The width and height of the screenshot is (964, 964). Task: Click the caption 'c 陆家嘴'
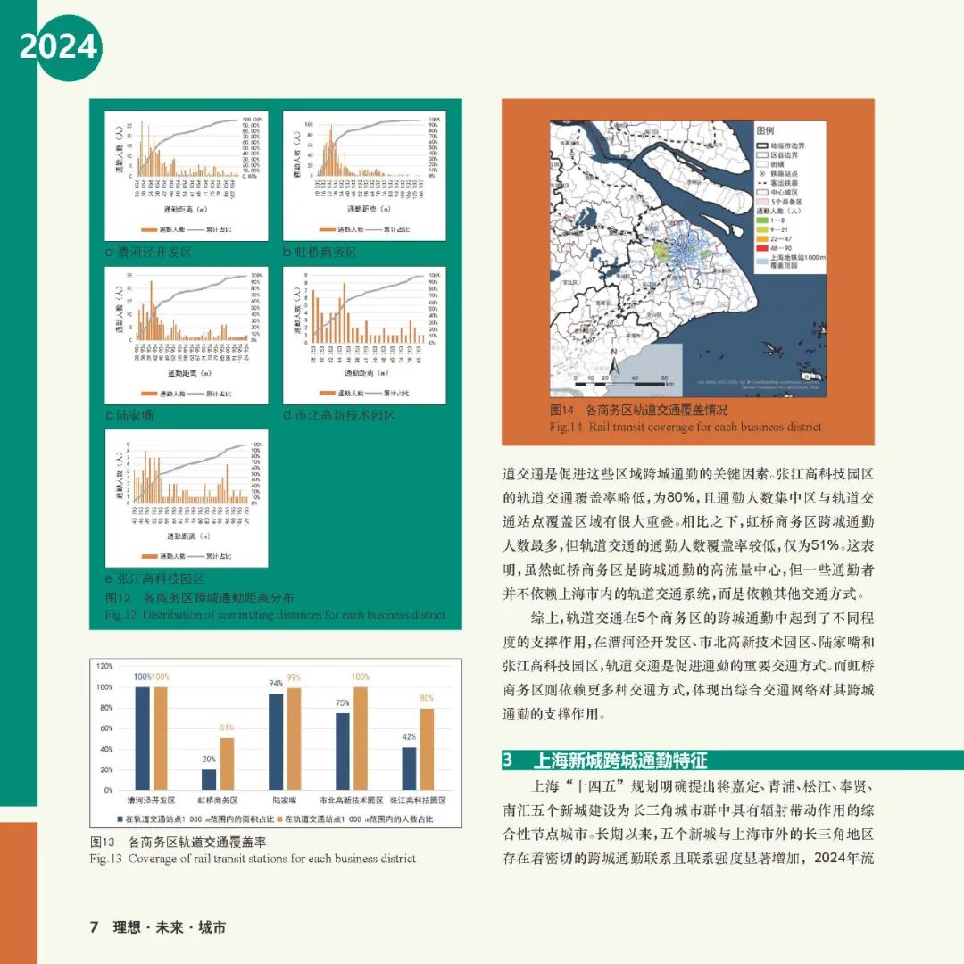[129, 416]
